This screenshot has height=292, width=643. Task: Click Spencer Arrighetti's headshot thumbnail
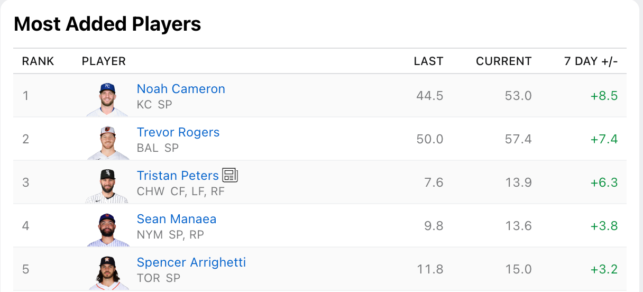click(x=107, y=272)
